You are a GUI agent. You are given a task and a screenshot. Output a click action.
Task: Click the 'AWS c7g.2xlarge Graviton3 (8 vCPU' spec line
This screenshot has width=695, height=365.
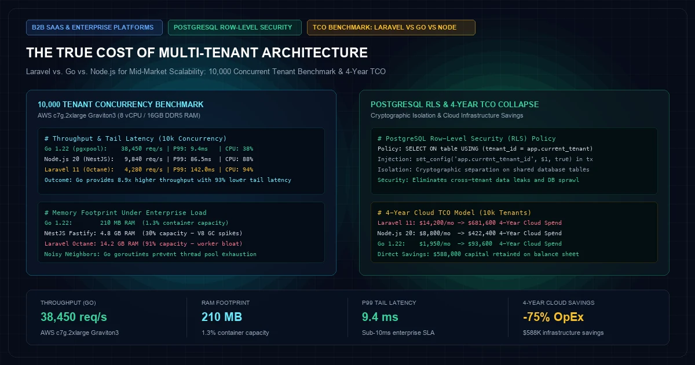[x=119, y=115]
